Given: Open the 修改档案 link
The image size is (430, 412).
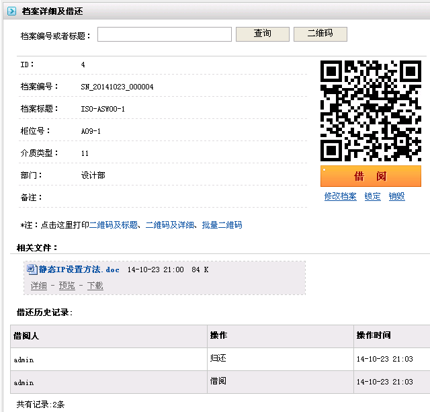Looking at the screenshot, I should click(341, 196).
